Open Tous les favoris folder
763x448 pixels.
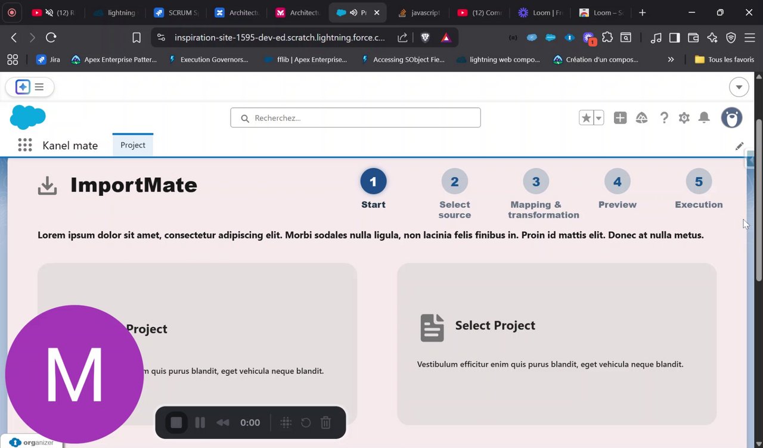(x=724, y=60)
